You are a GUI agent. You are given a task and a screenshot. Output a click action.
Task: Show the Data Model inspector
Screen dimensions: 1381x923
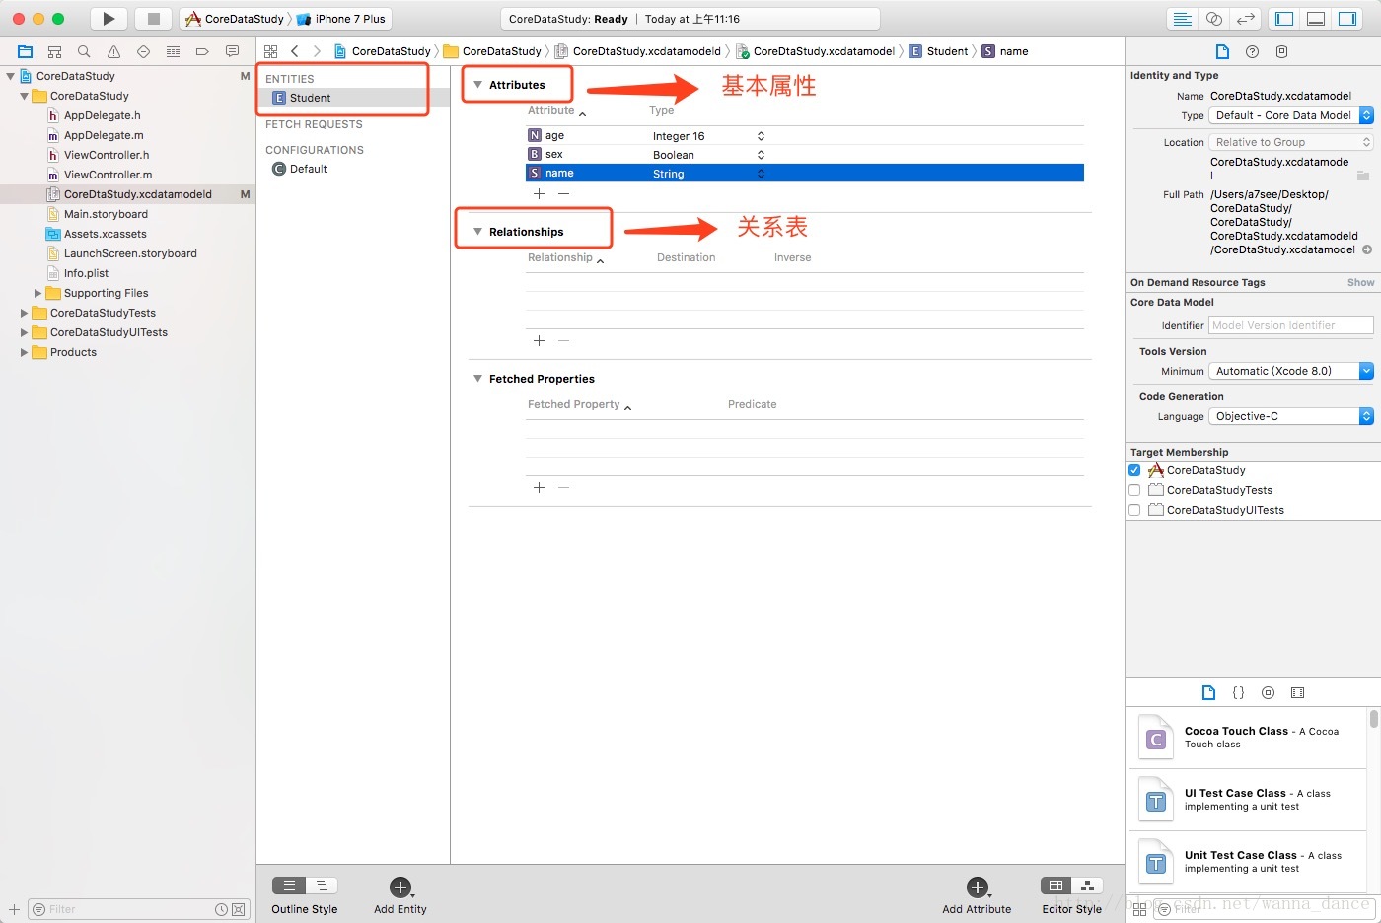(x=1282, y=51)
